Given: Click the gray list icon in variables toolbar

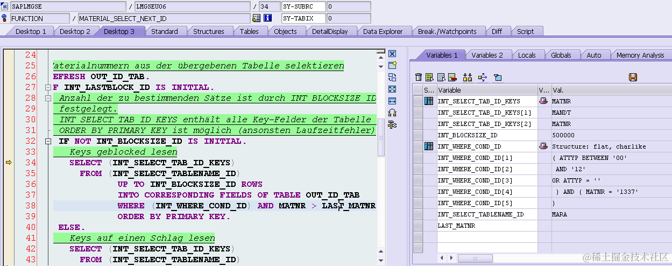Looking at the screenshot, I should pos(441,78).
